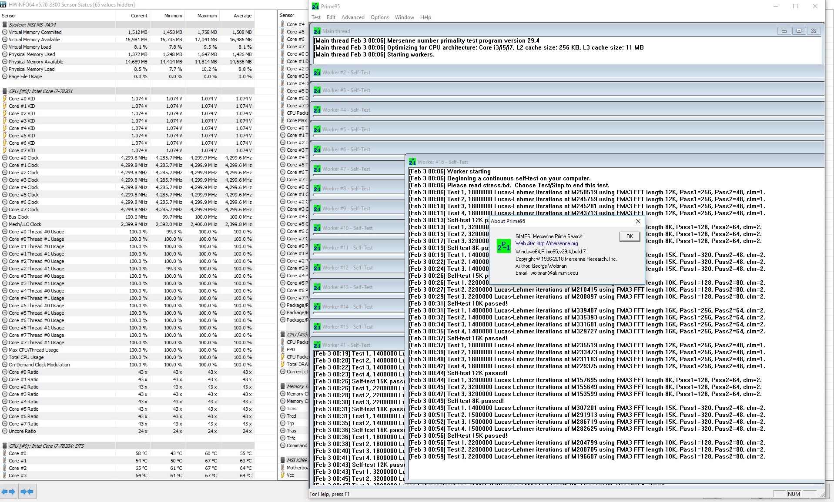Select the Bus Clock sensor row
Screen dimensions: 834x502
coord(127,217)
